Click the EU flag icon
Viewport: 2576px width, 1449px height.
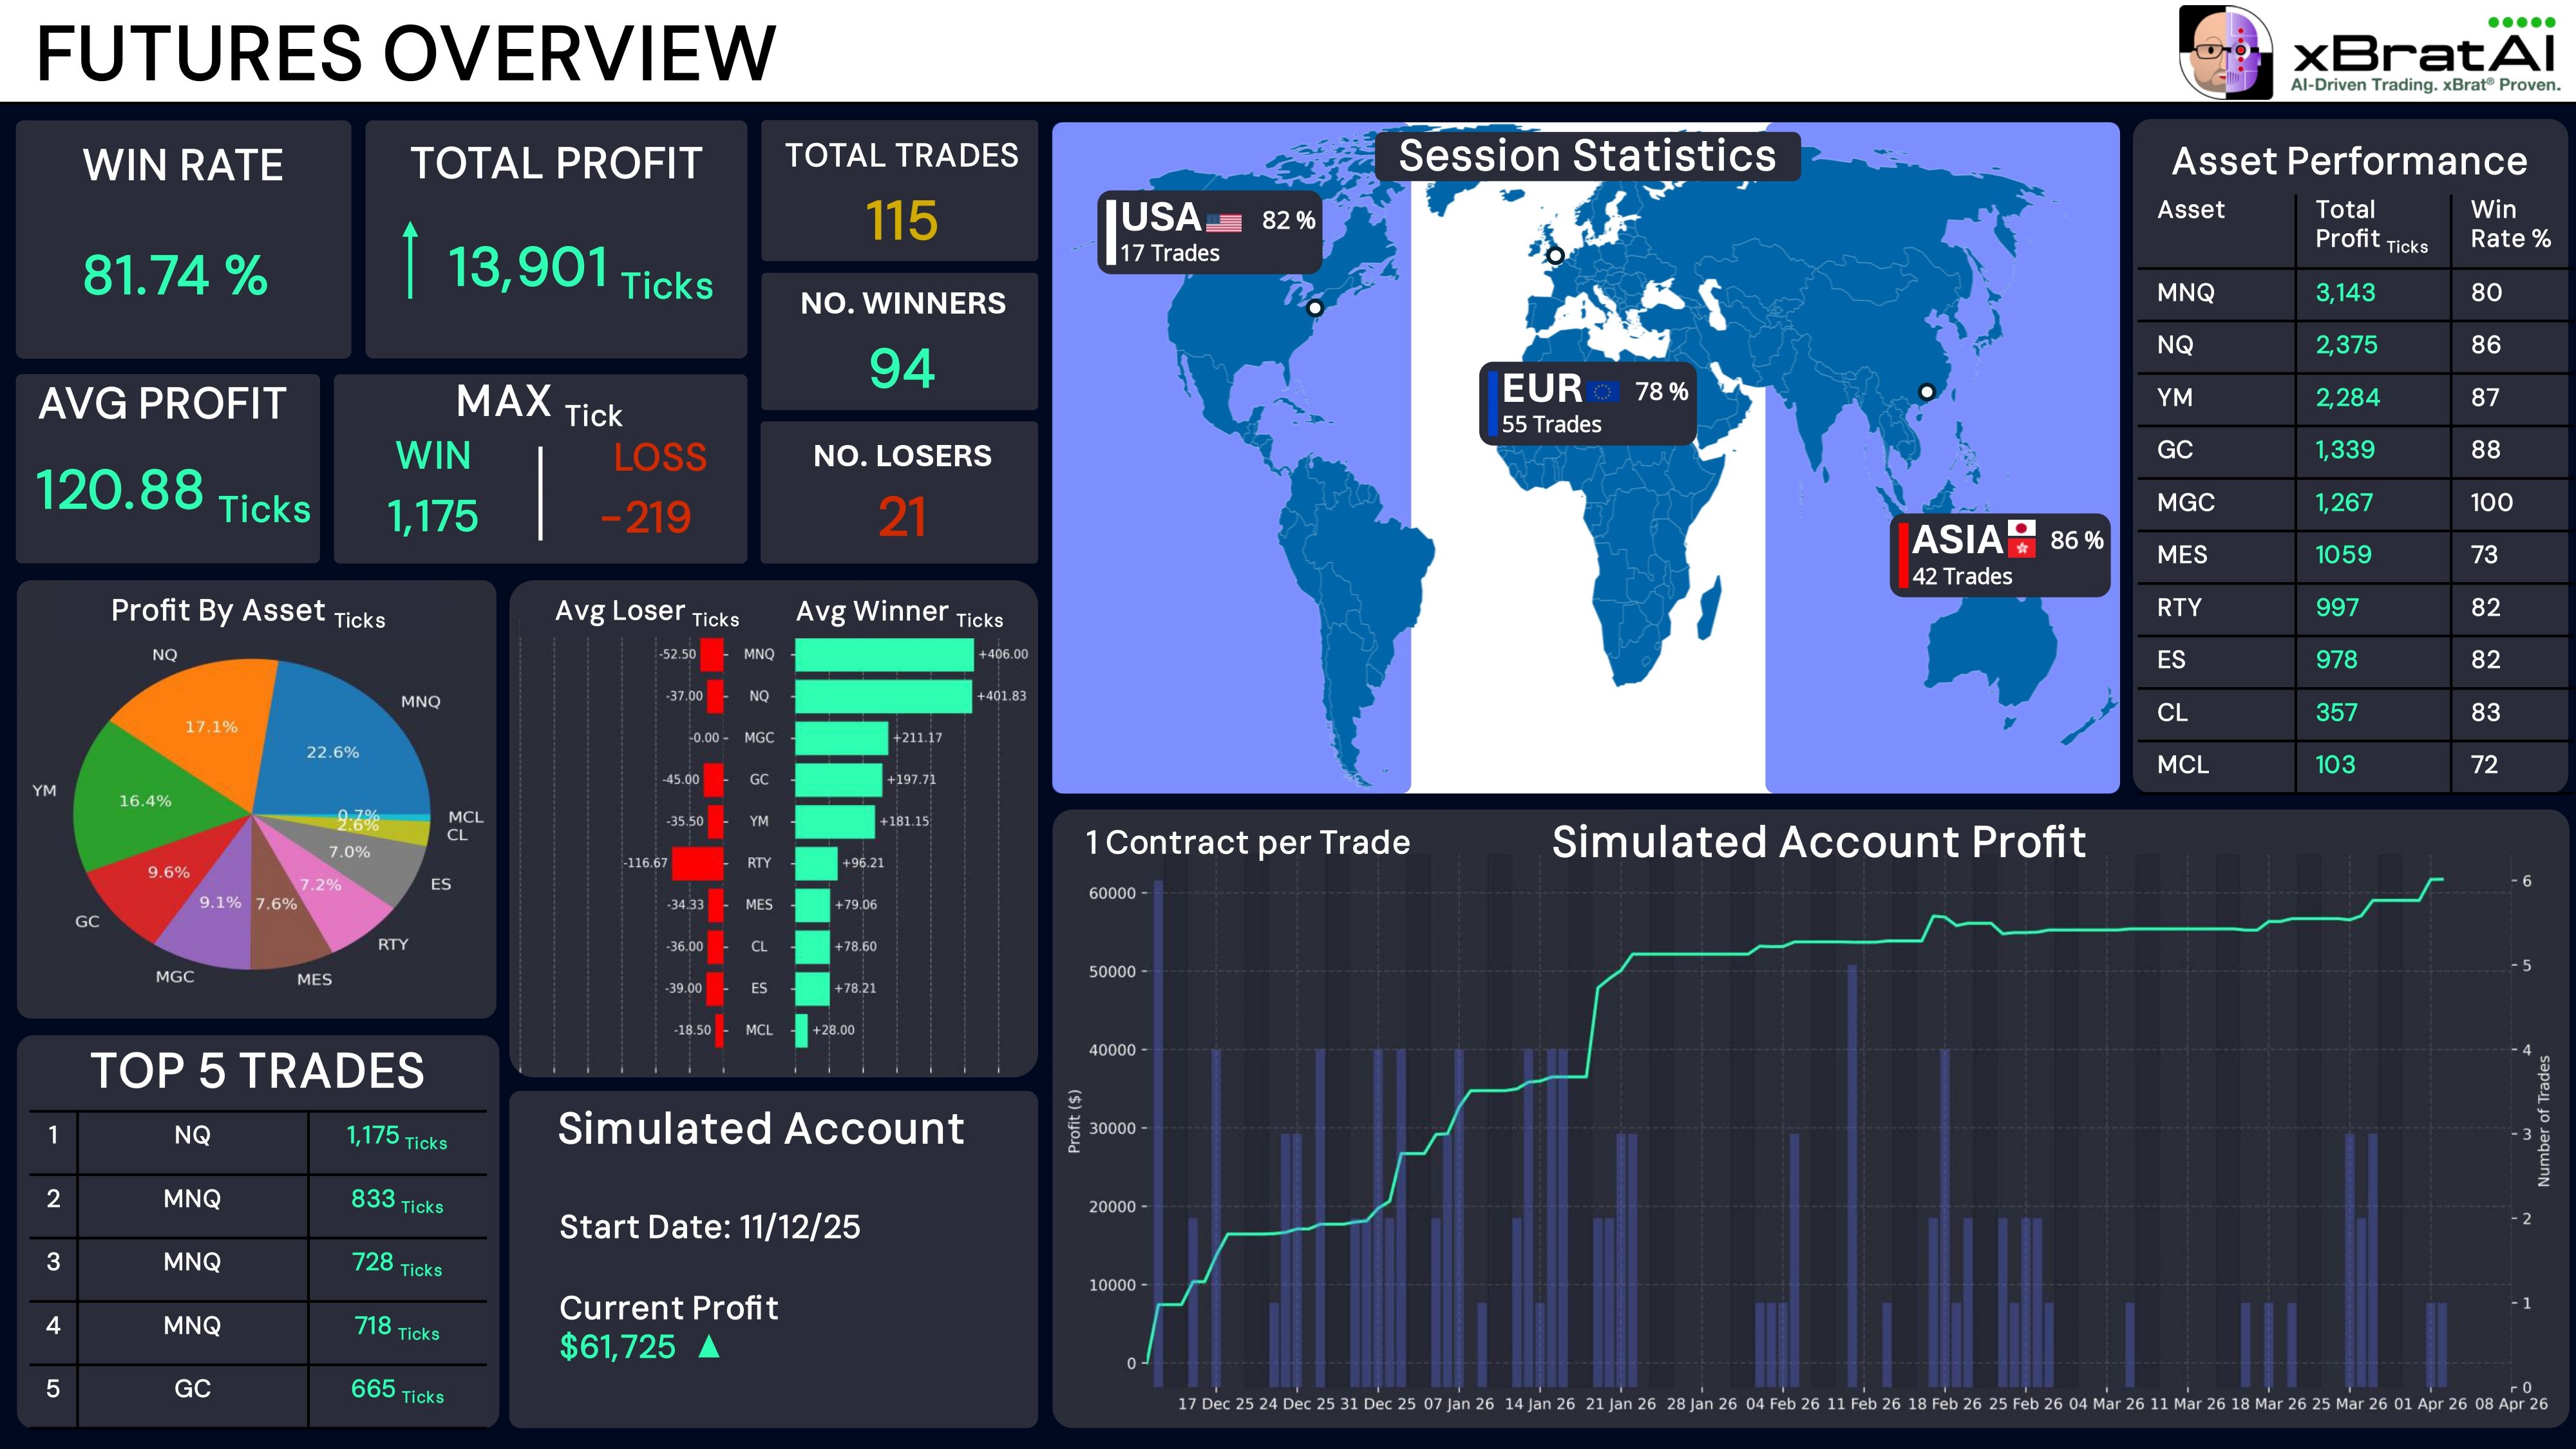click(x=1603, y=392)
